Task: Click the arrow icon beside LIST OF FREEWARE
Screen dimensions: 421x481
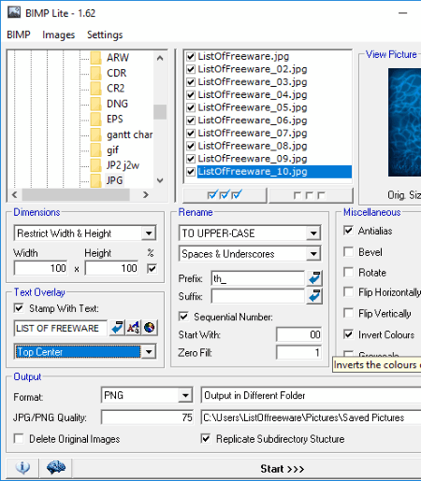Action: 117,328
